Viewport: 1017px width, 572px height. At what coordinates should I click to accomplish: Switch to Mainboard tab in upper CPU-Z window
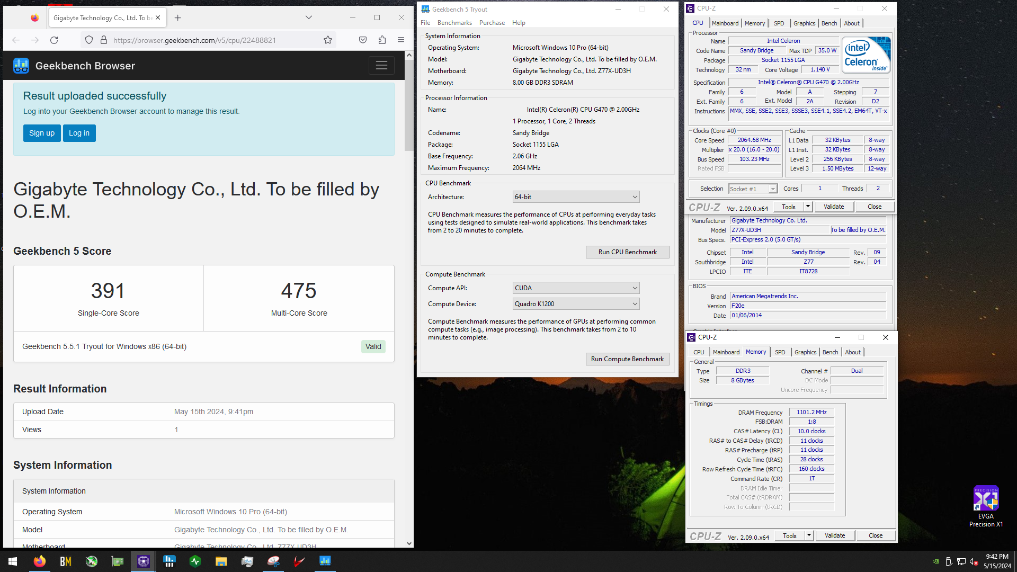pos(725,23)
